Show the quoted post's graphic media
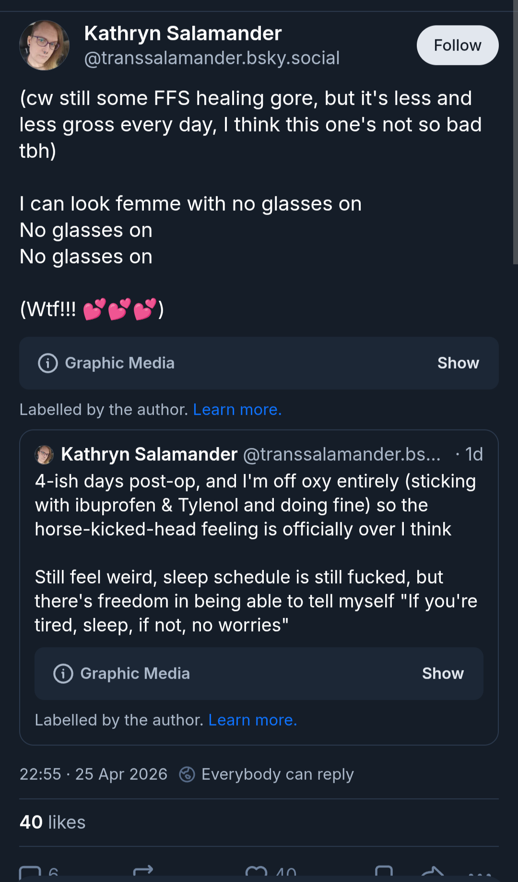Screen dimensions: 518x882 click(443, 674)
